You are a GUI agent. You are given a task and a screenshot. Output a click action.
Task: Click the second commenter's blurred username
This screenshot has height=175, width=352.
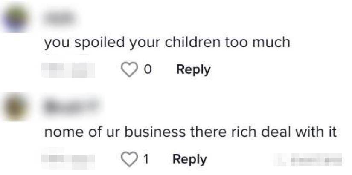tap(72, 105)
